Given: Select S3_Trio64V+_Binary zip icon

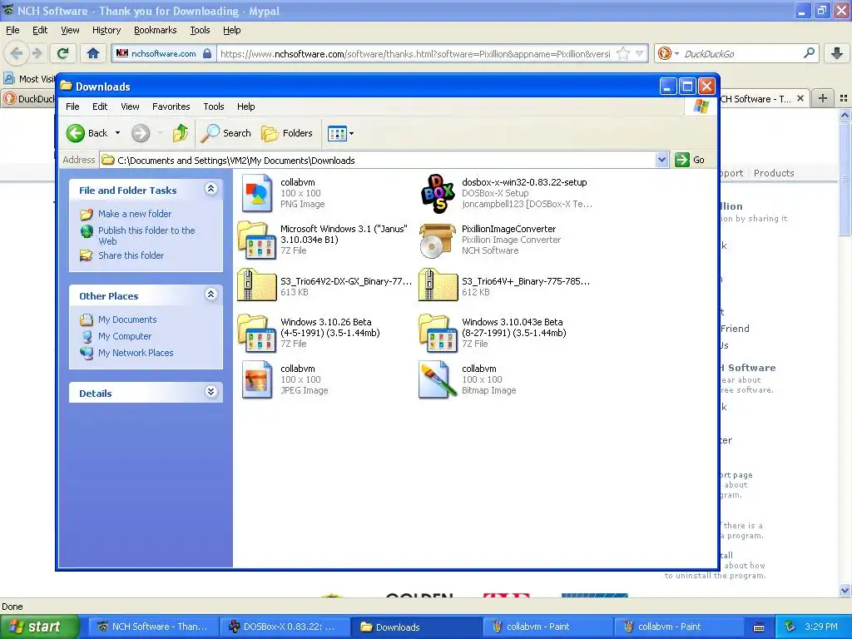Looking at the screenshot, I should click(438, 285).
